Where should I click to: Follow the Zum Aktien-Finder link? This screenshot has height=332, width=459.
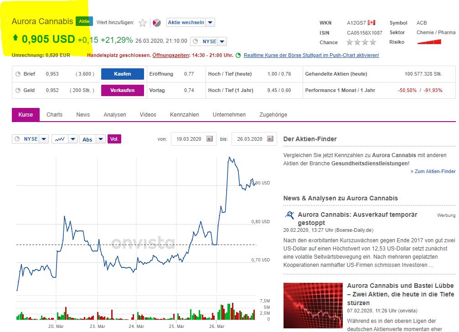point(433,171)
